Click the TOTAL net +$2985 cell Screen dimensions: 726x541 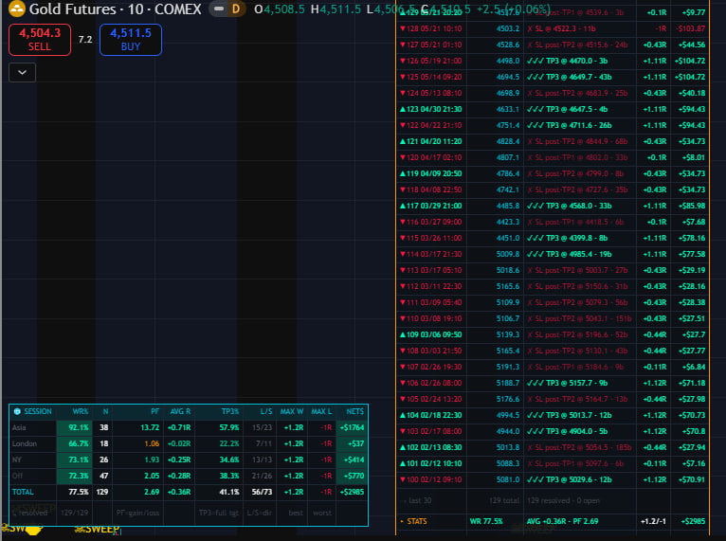pyautogui.click(x=352, y=492)
